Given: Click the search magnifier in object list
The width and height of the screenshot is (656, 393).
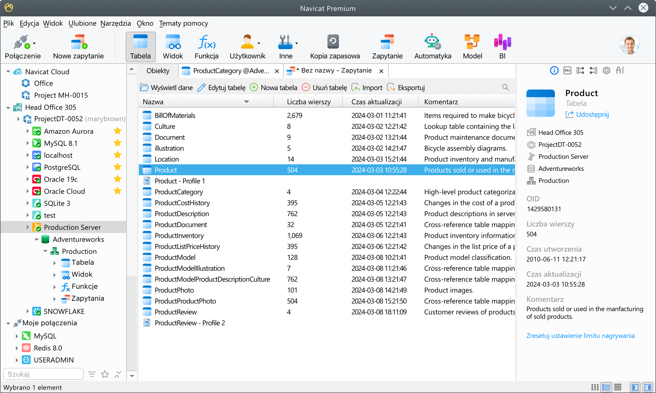Looking at the screenshot, I should 505,87.
